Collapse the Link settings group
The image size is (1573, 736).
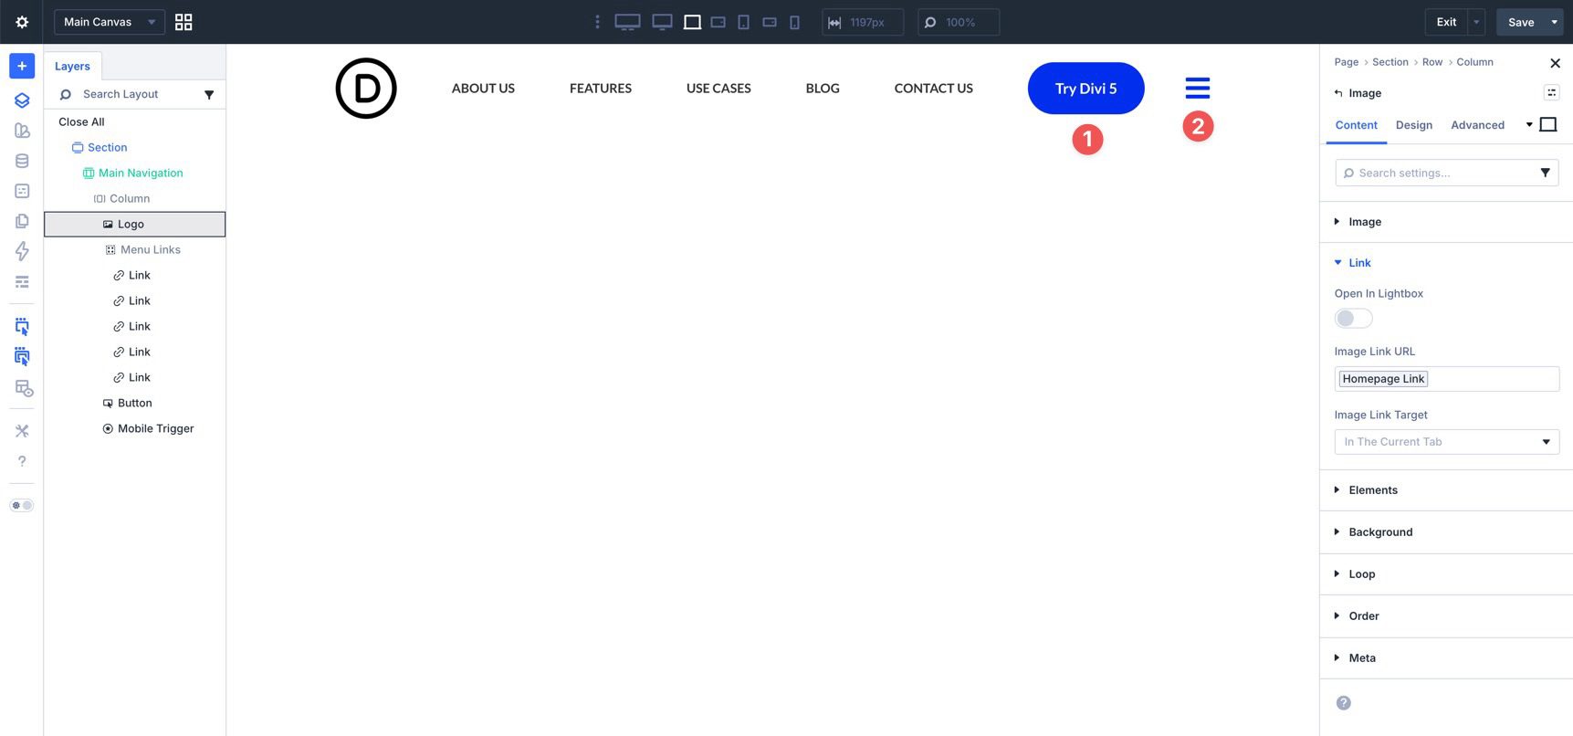[1446, 263]
